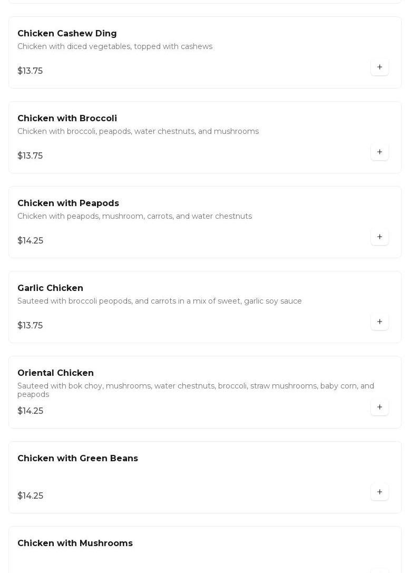Screen dimensions: 410x573
Task: Open Chicken Cashew Ding item title
Action: (x=67, y=33)
